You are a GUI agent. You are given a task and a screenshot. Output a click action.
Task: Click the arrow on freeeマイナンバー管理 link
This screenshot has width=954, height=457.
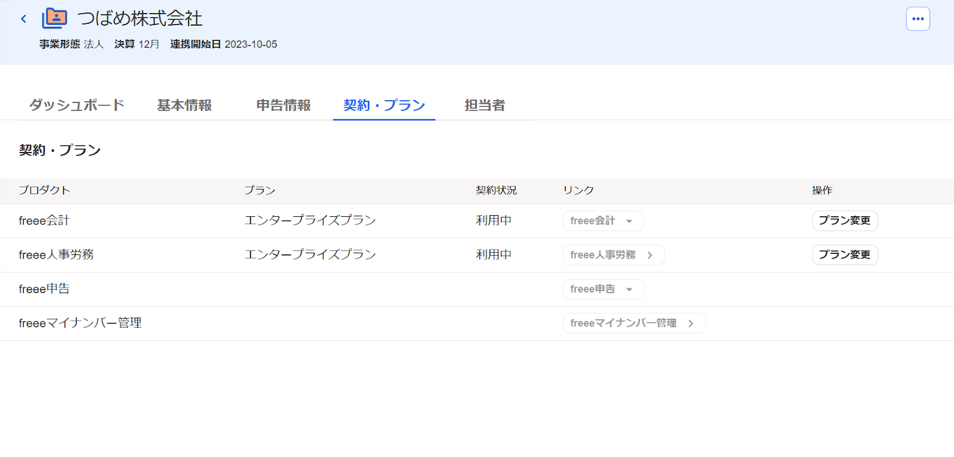[x=690, y=324]
